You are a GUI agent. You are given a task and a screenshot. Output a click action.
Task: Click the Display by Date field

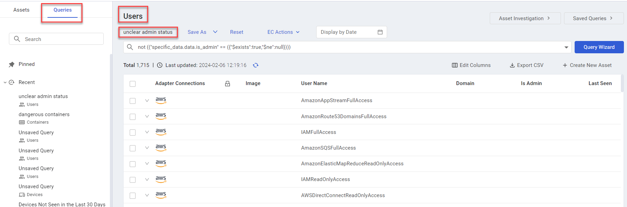[351, 32]
